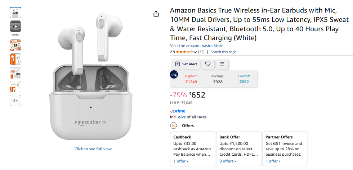353x170 pixels.
Task: Click the star rating icons
Action: (184, 52)
